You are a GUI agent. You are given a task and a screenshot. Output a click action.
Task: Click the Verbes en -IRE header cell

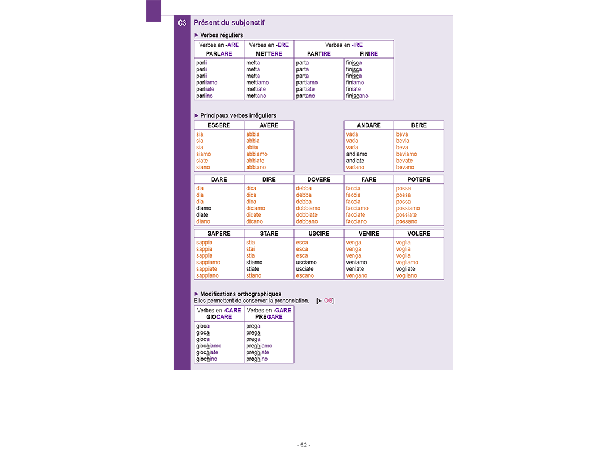tap(343, 45)
